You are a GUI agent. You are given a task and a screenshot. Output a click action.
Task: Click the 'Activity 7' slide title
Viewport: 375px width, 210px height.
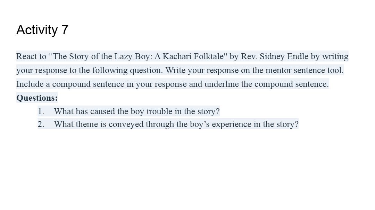[x=42, y=30]
